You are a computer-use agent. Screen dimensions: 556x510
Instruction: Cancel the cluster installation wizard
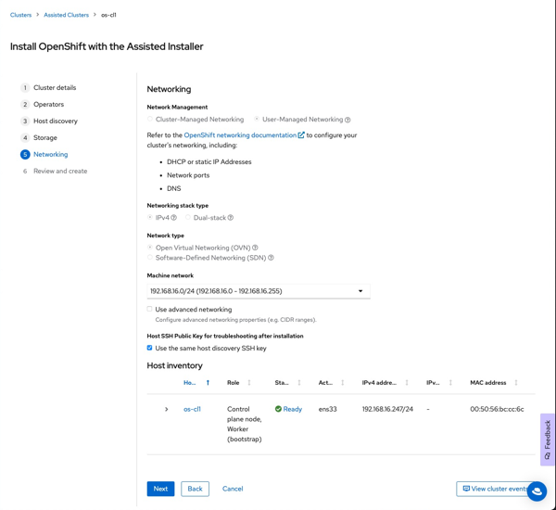point(233,489)
